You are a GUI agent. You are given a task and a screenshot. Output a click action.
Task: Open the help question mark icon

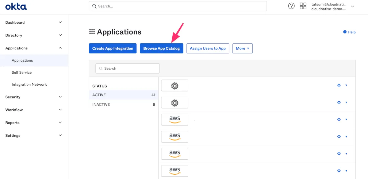click(291, 6)
